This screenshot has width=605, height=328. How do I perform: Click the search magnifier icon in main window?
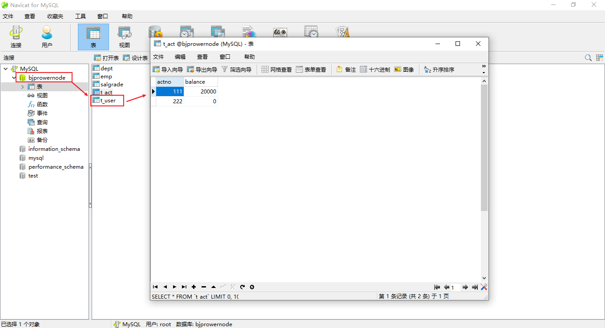[588, 58]
